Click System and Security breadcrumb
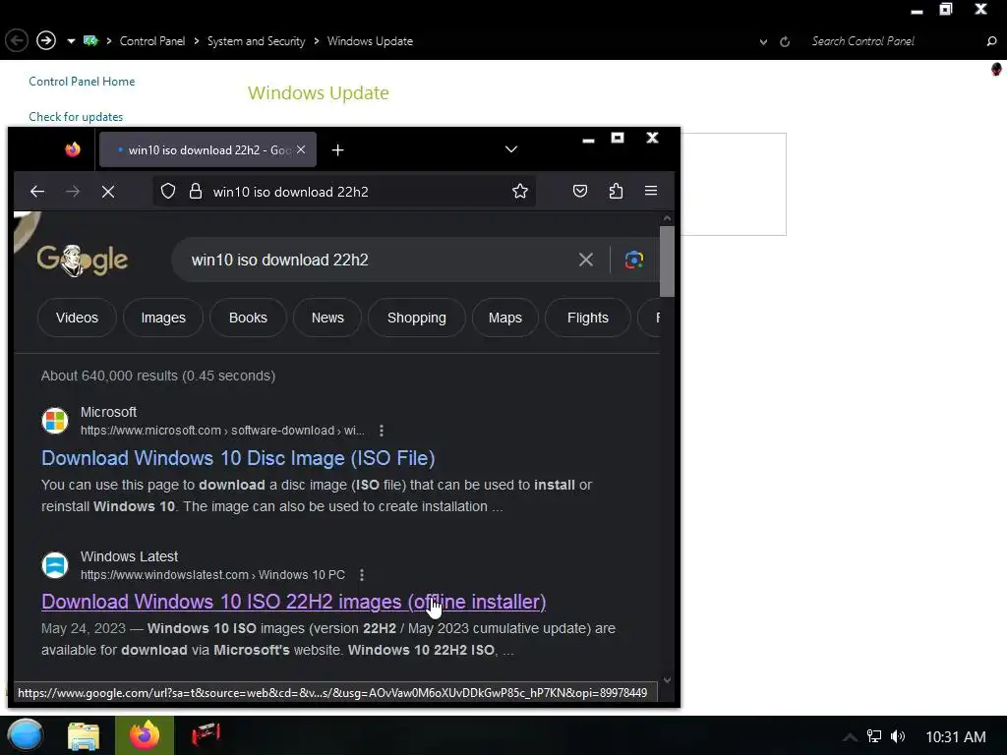This screenshot has height=755, width=1007. point(257,41)
